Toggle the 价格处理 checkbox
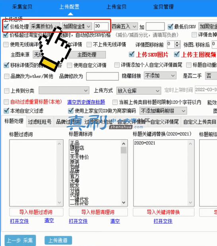 coord(6,26)
